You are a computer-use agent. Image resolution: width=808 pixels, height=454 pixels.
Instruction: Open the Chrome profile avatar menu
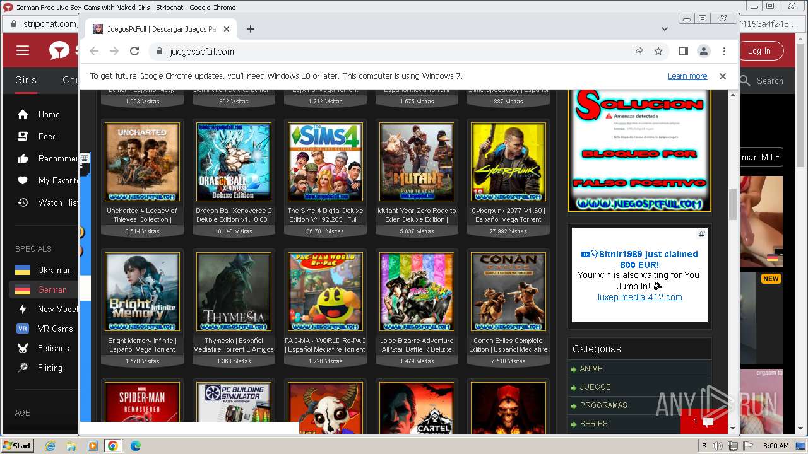click(x=704, y=51)
